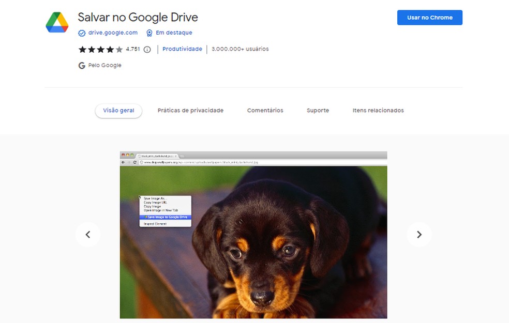Open the Comentários tab

coord(265,111)
